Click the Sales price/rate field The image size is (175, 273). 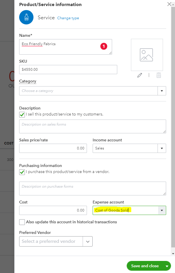tap(53, 148)
